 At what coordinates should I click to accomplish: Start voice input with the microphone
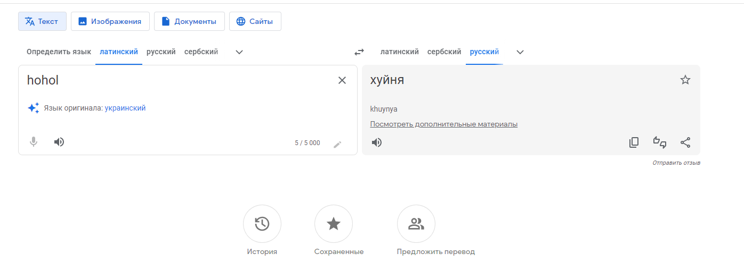coord(34,142)
